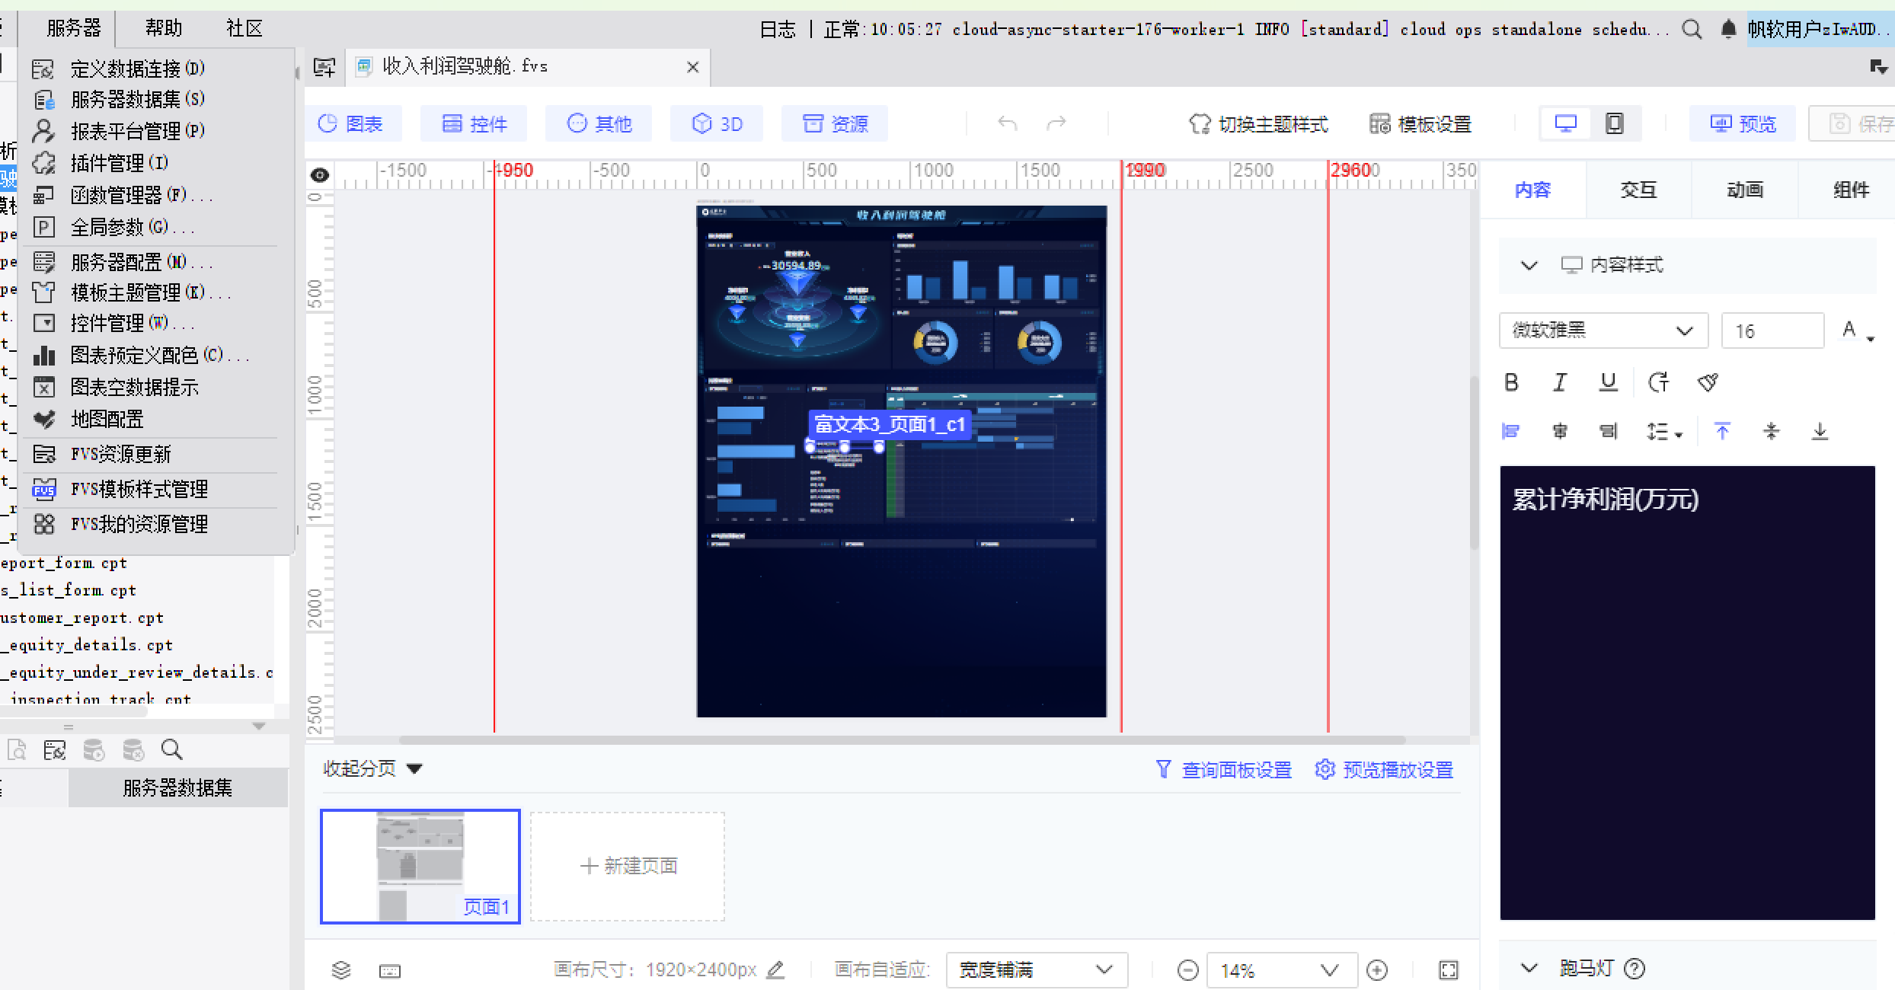The image size is (1895, 990).
Task: Click the Underline formatting icon
Action: pyautogui.click(x=1608, y=382)
